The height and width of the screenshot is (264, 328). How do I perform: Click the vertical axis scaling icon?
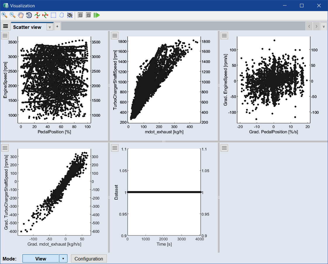point(37,15)
